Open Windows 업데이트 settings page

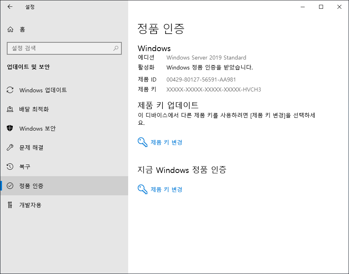[x=64, y=90]
